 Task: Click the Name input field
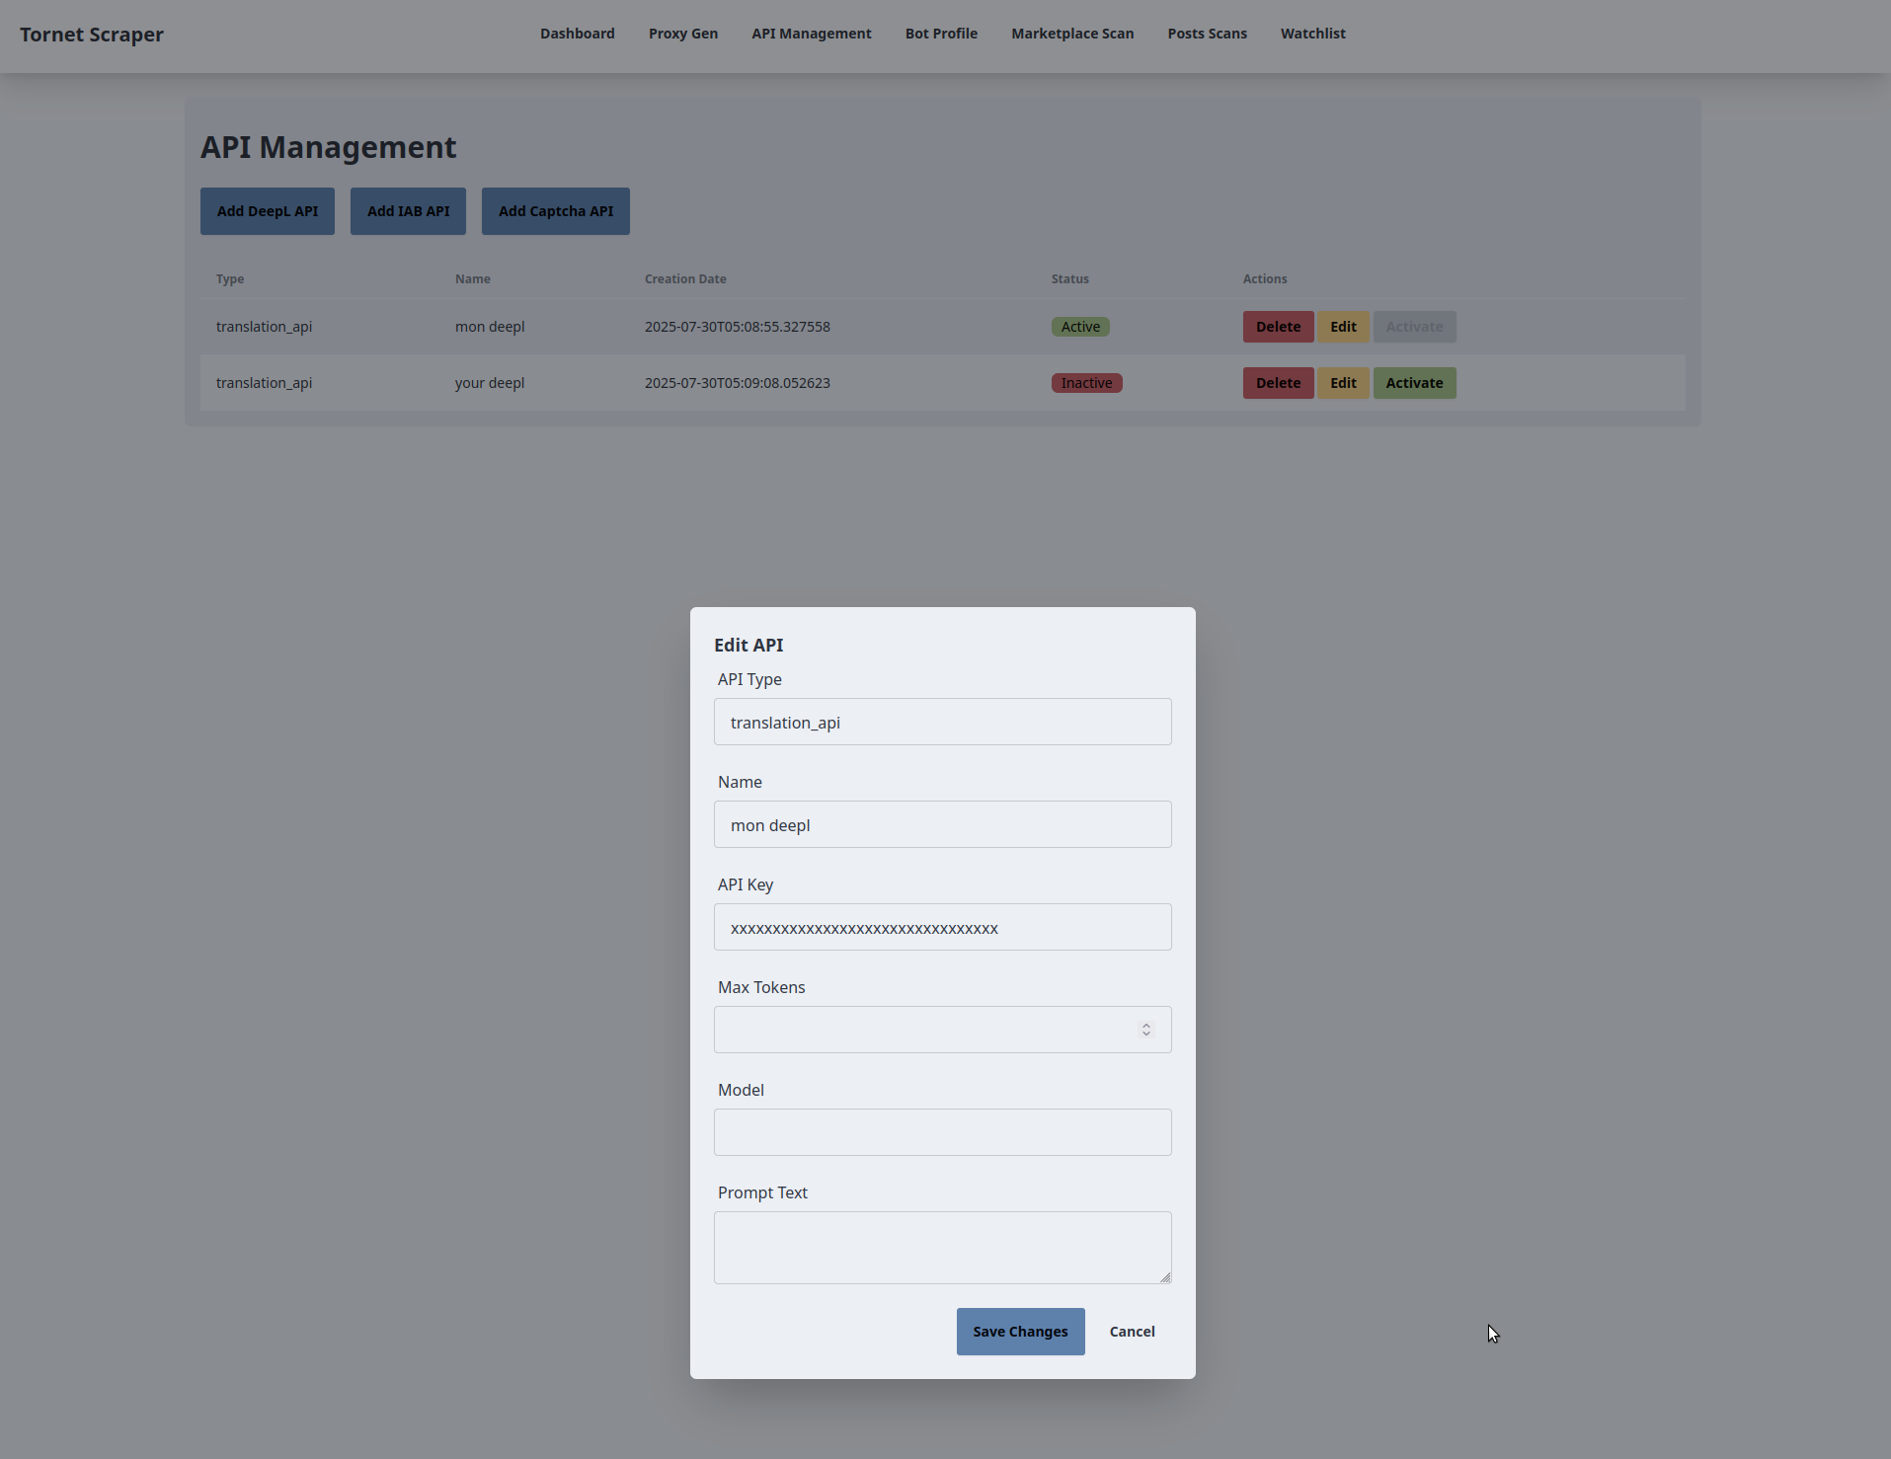coord(942,824)
